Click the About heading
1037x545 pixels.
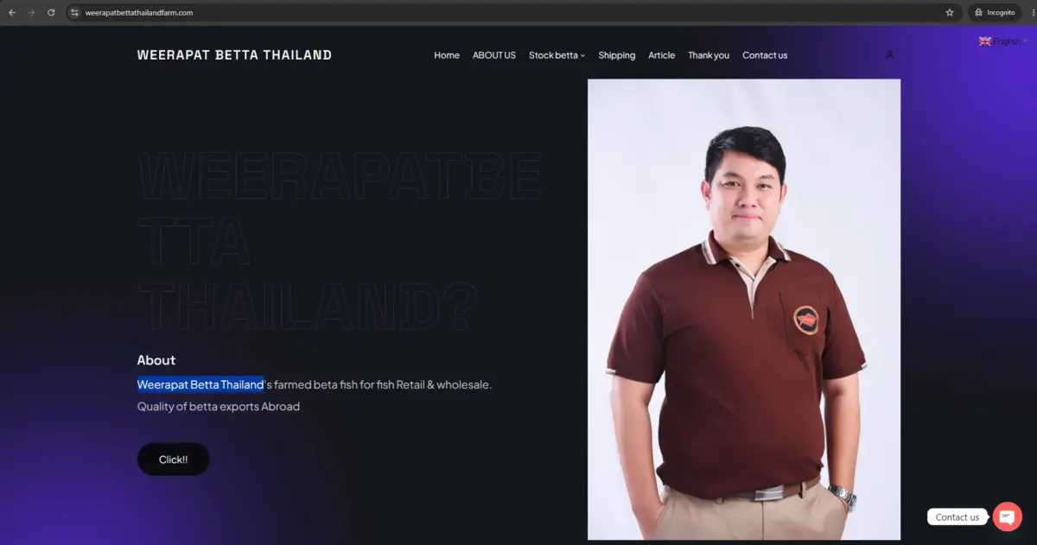(x=156, y=360)
